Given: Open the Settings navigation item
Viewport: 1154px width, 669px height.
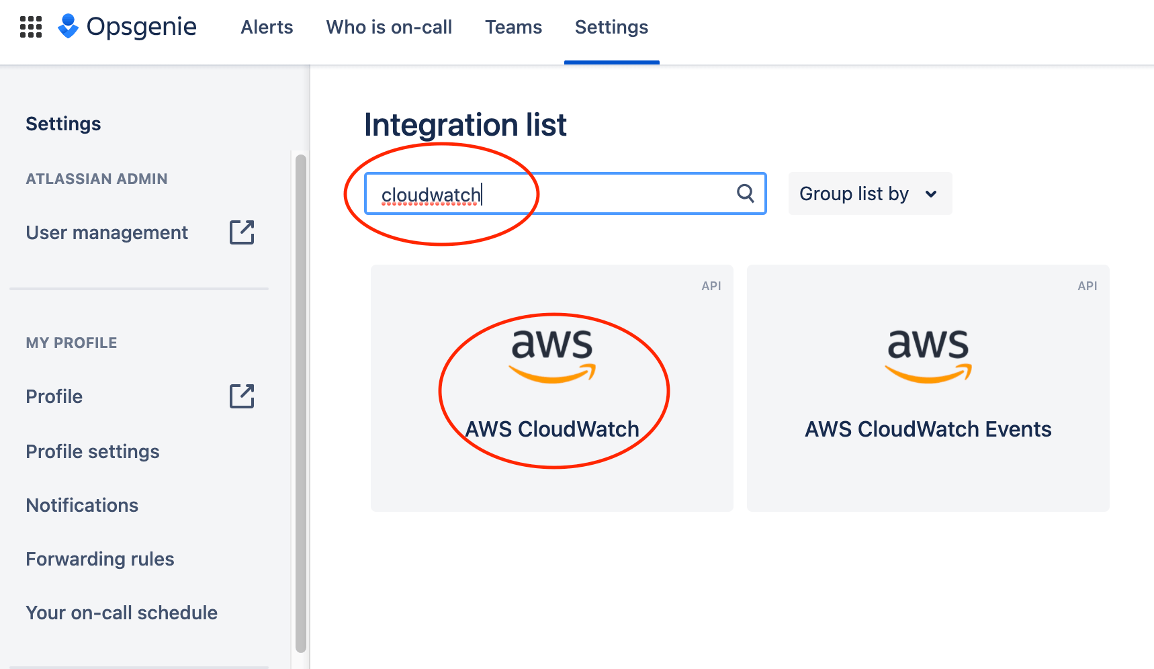Looking at the screenshot, I should tap(611, 28).
